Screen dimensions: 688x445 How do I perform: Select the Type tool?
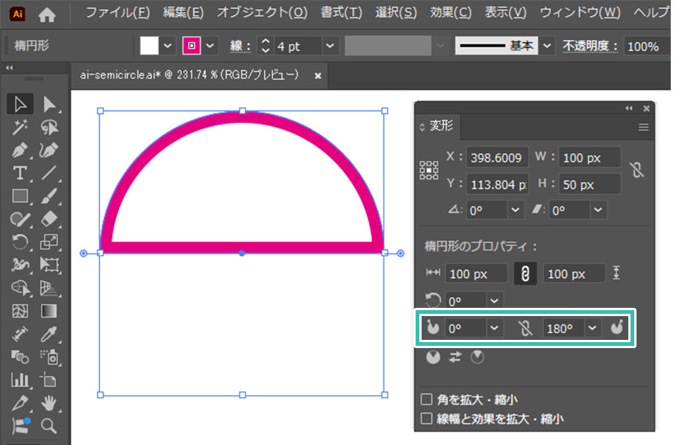[20, 173]
